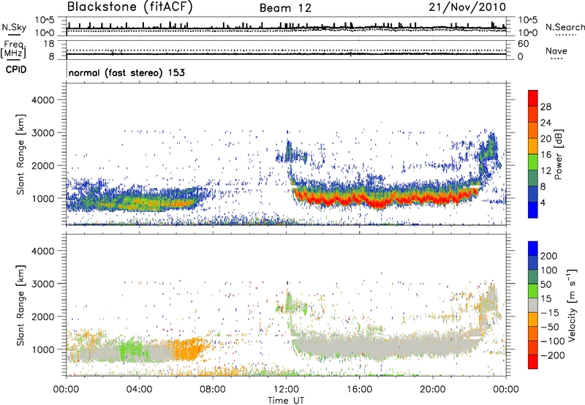This screenshot has width=585, height=405.
Task: Pick the blue bottom segment of Power colorbar
Action: pyautogui.click(x=533, y=210)
